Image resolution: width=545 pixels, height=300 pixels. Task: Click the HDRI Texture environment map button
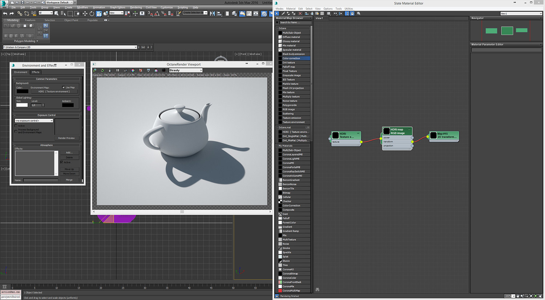point(54,92)
